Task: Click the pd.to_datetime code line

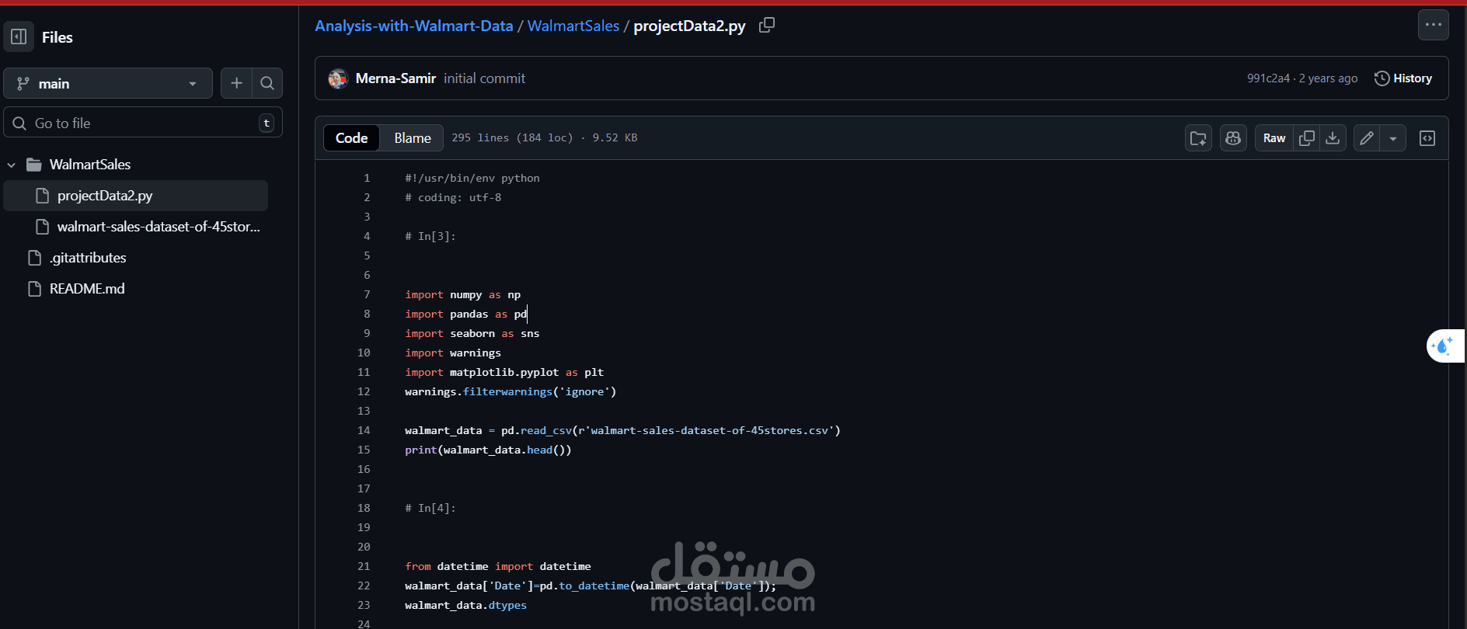Action: [x=591, y=586]
